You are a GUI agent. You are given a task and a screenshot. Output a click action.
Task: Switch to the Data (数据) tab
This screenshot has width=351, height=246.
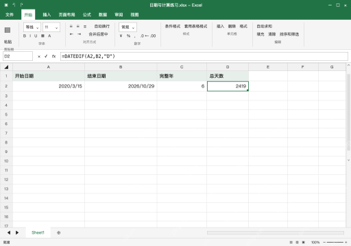(103, 14)
